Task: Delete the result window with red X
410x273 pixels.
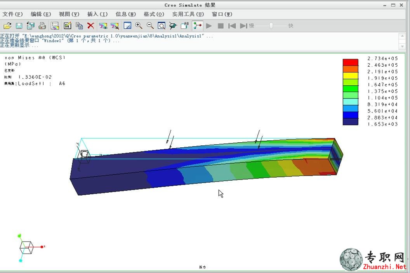Action: 91,26
